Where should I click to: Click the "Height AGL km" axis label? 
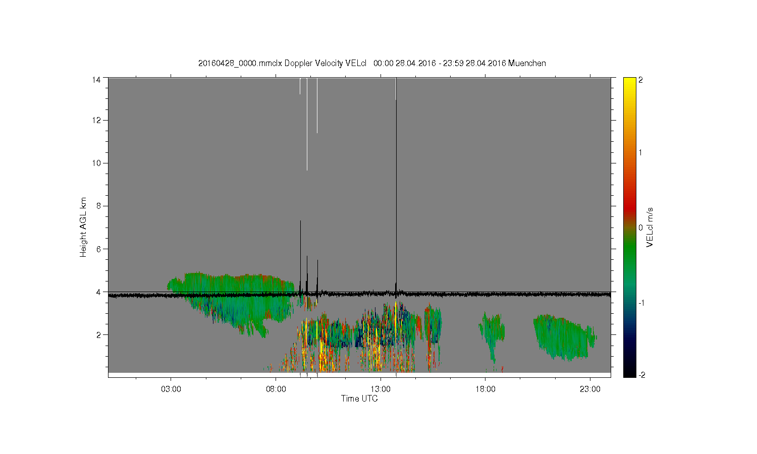(x=83, y=227)
